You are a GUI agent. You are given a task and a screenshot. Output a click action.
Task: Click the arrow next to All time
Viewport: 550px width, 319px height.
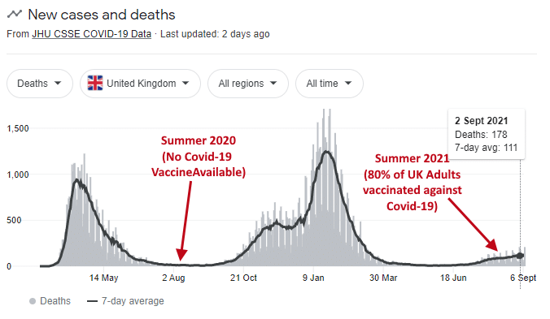(348, 84)
